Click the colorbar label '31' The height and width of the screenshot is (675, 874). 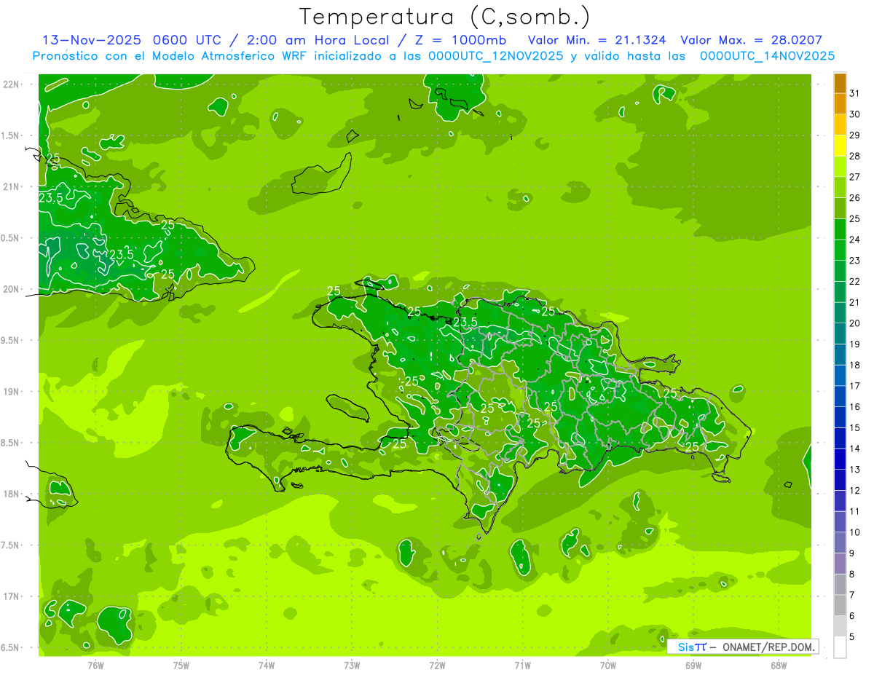[855, 93]
